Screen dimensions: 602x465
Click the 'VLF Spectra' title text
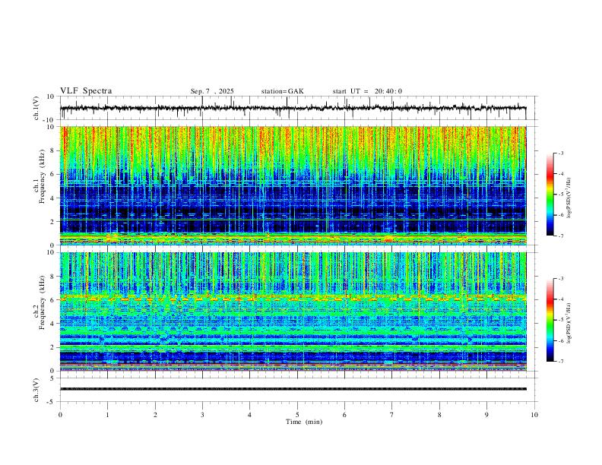point(86,91)
